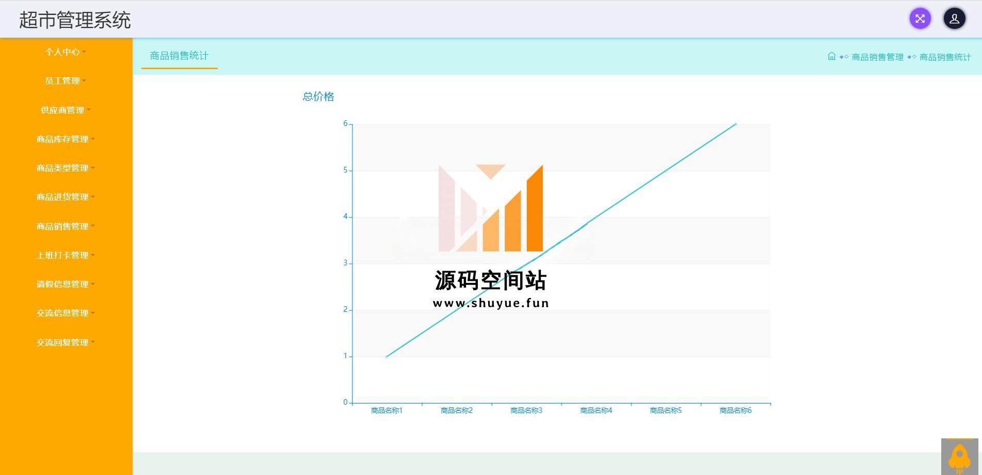Viewport: 982px width, 475px height.
Task: Click the 商品销售管理 breadcrumb link
Action: [x=877, y=57]
